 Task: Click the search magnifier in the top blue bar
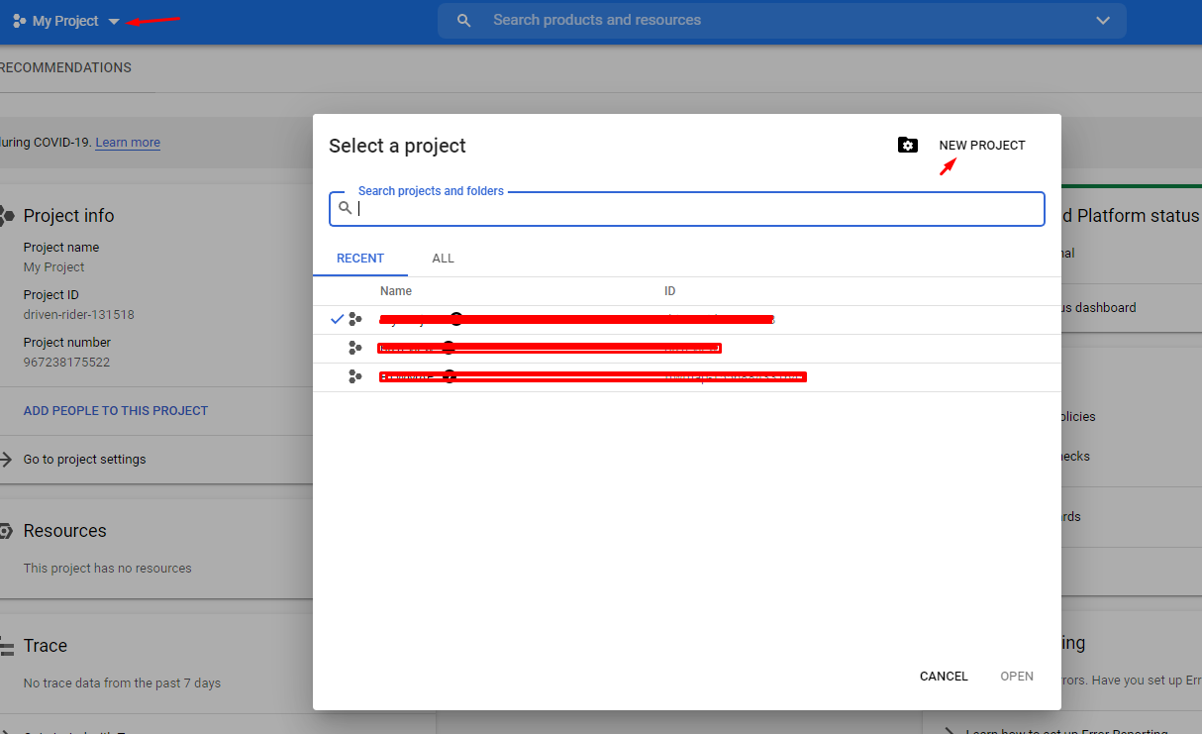463,20
